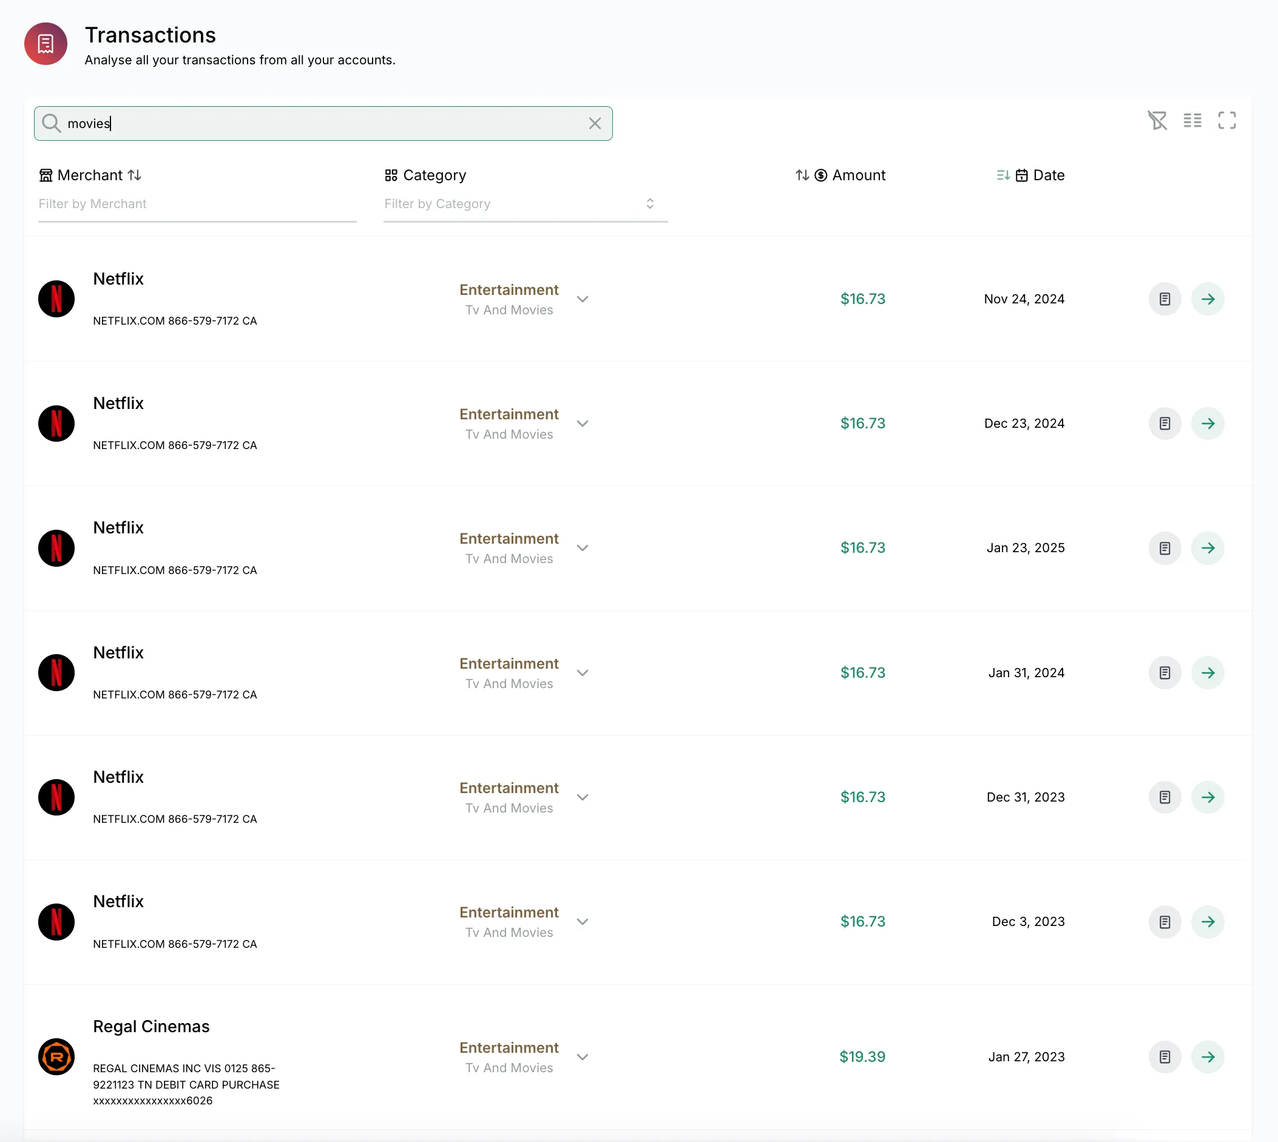
Task: Click Netflix logo in Dec 23, 2024 row
Action: [56, 424]
